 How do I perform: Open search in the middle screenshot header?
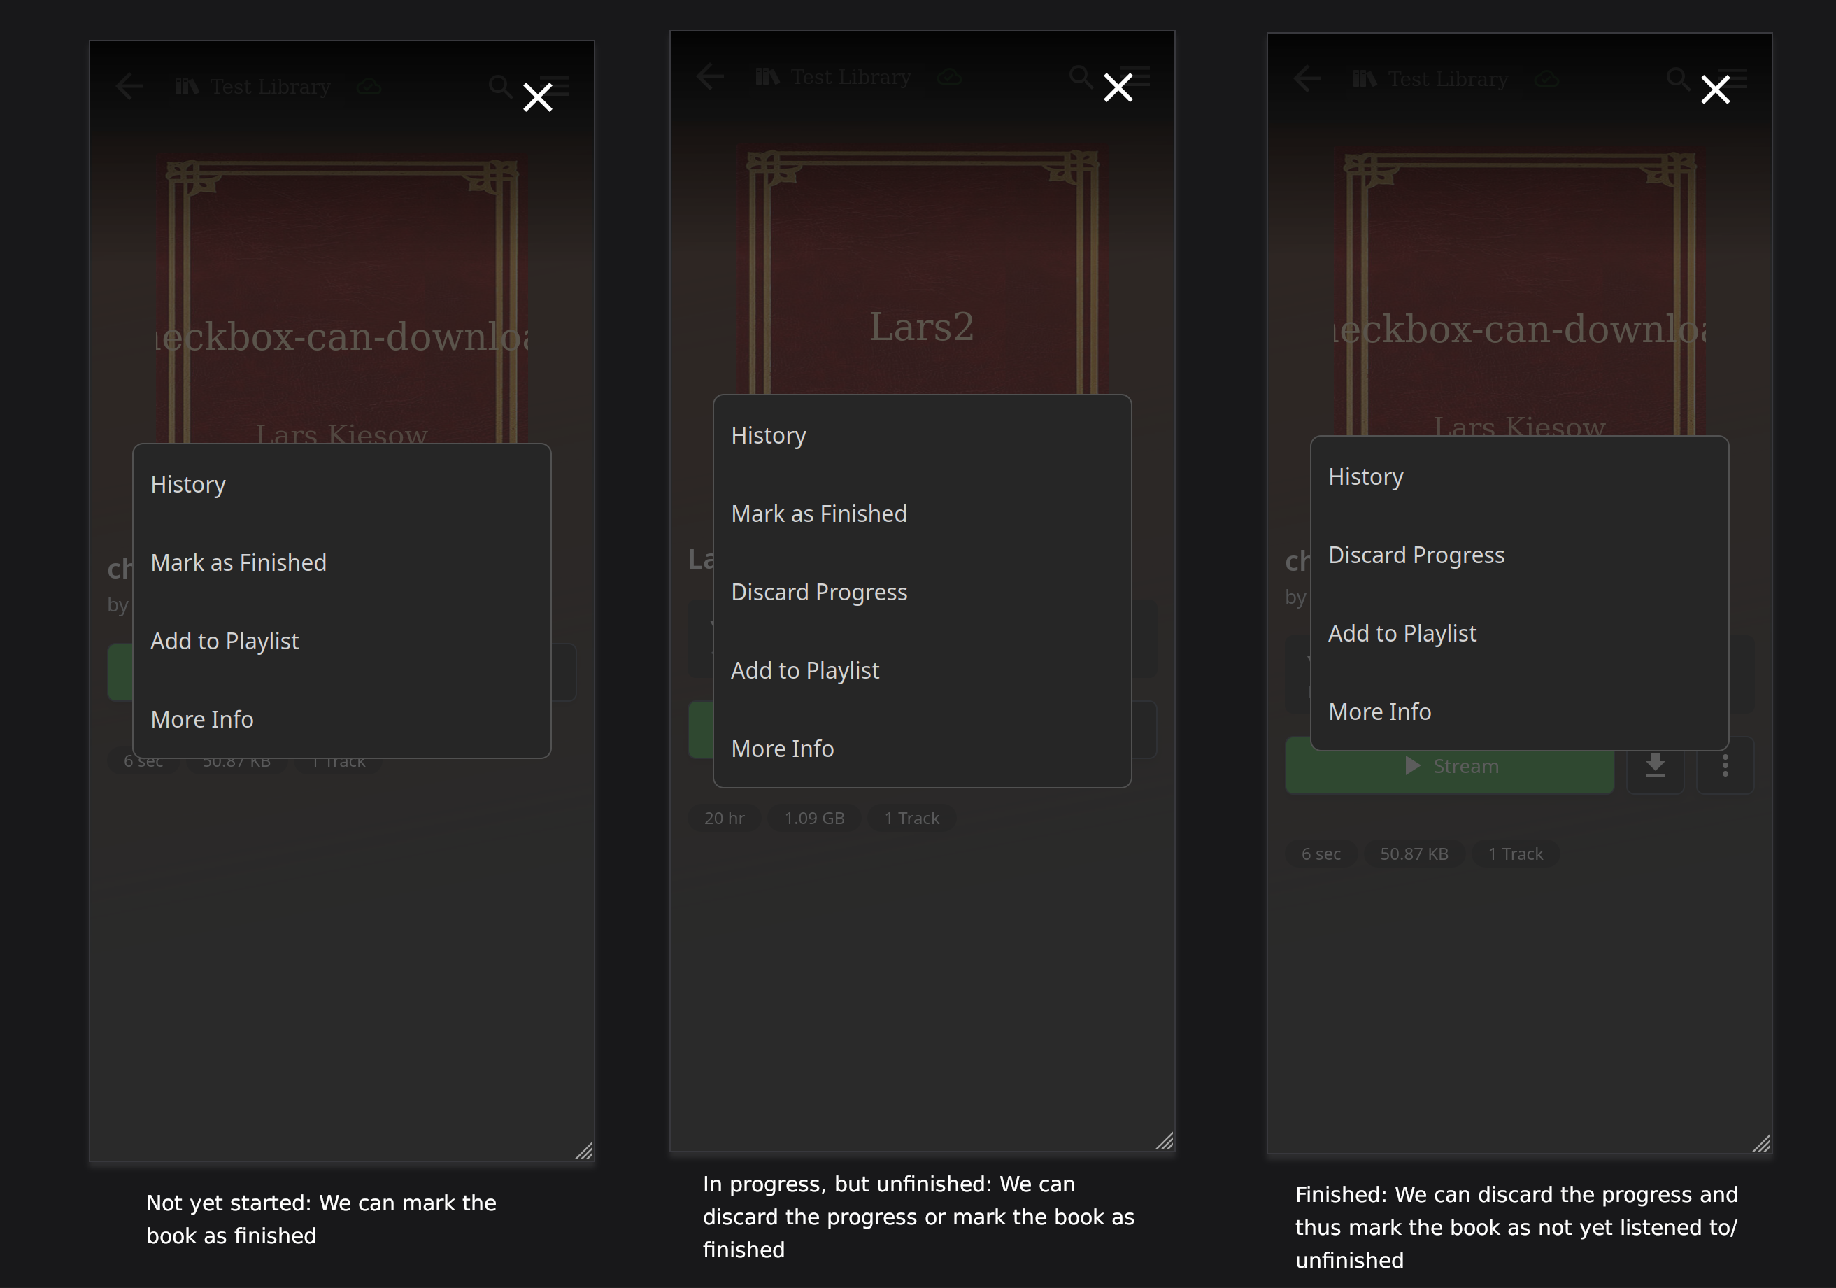(x=1081, y=77)
